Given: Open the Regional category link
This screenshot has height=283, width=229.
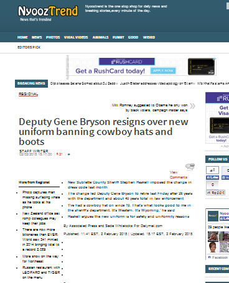Looking at the screenshot, I should (29, 94).
